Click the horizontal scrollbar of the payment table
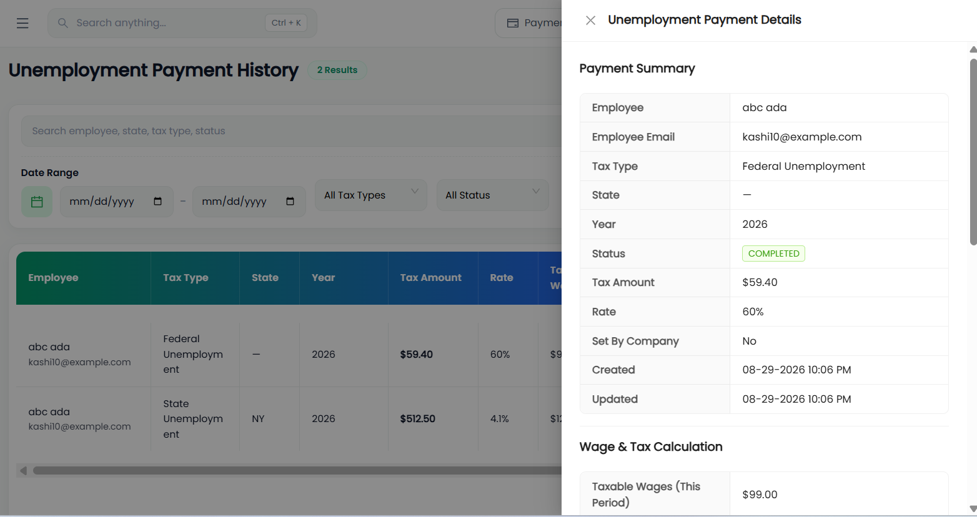The image size is (977, 517). tap(297, 471)
